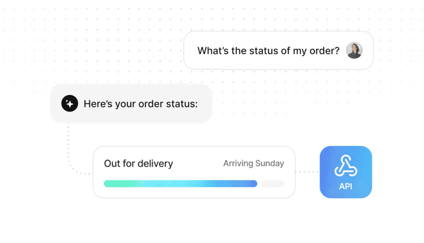Click the user avatar photo
This screenshot has width=424, height=243.
354,51
